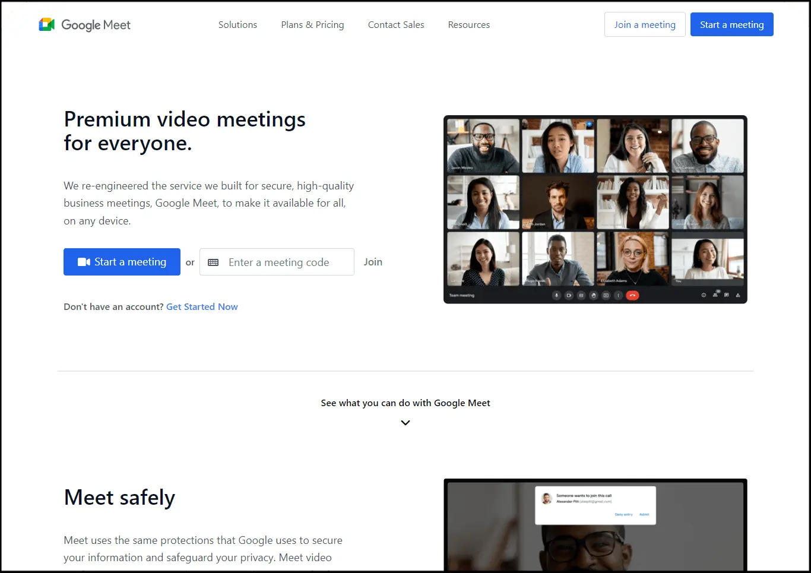
Task: Click the camera icon in the meeting preview toolbar
Action: 569,295
